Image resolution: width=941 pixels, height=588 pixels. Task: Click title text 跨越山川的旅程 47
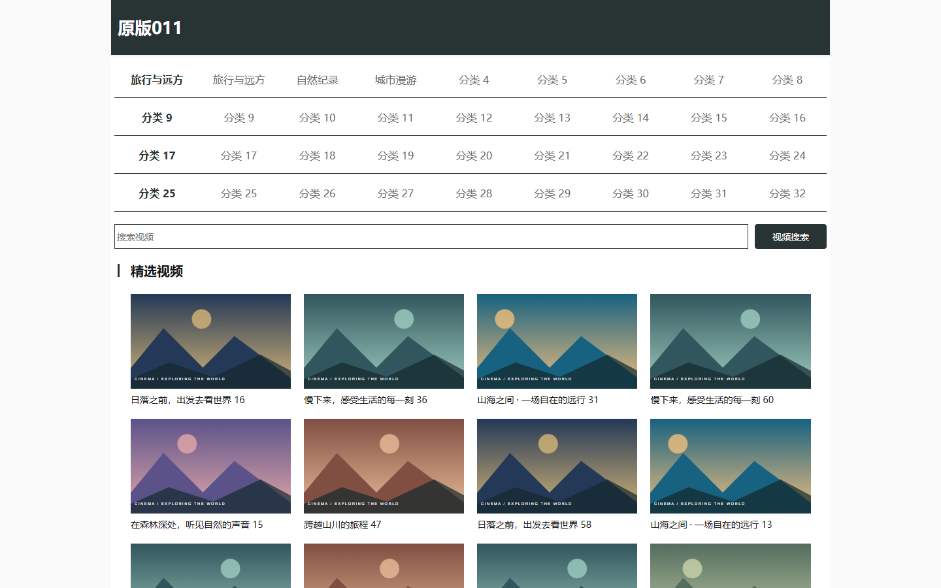click(x=342, y=525)
